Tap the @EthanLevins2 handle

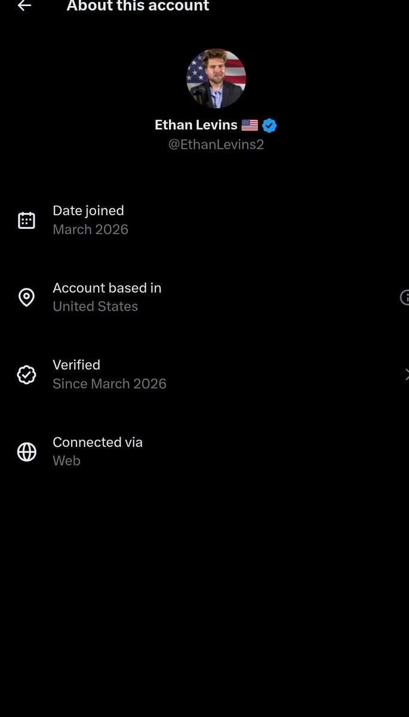coord(216,145)
